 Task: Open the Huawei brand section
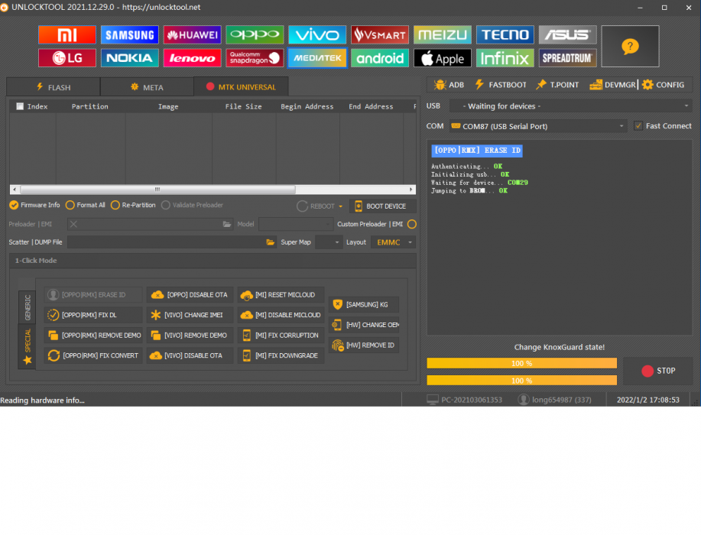tap(192, 35)
